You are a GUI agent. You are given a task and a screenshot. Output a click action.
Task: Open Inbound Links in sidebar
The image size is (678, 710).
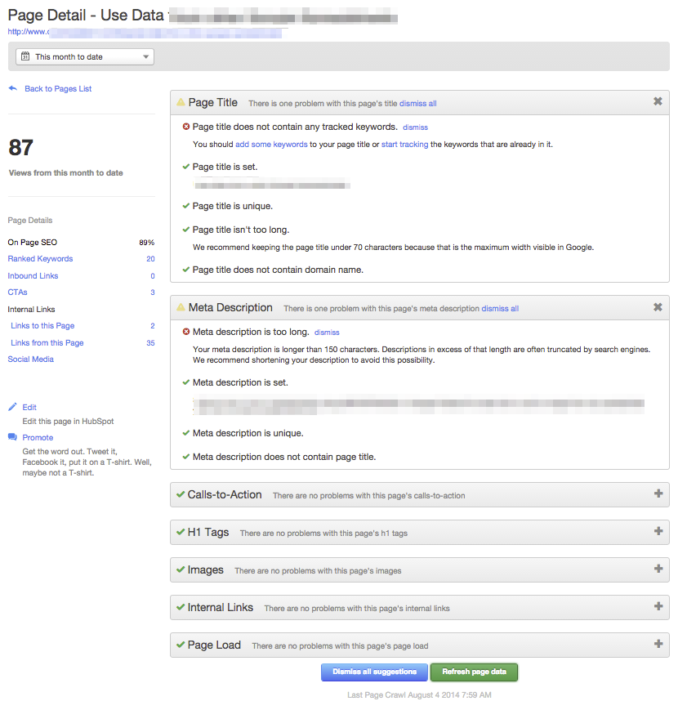pyautogui.click(x=33, y=276)
